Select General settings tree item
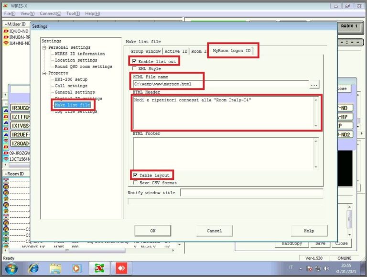Viewport: 367px width, 277px height. tap(75, 92)
